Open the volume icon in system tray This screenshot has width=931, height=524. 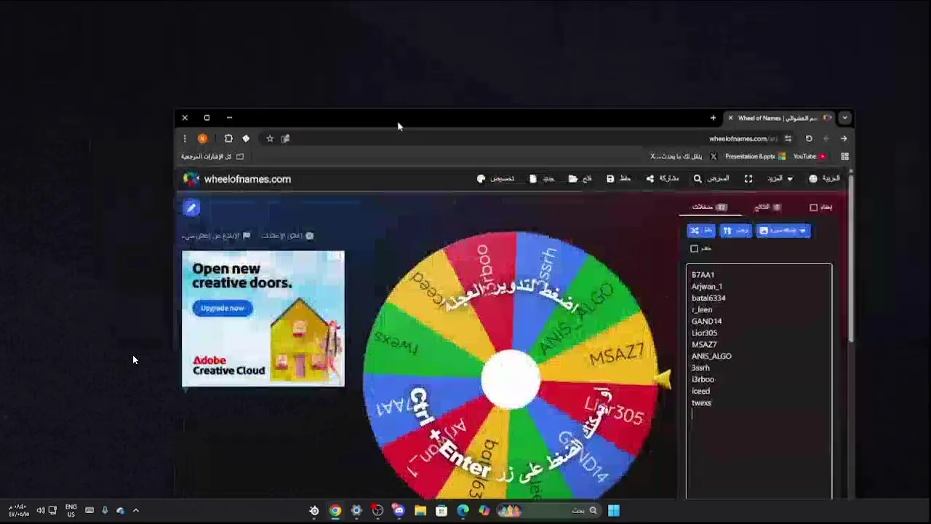pyautogui.click(x=41, y=511)
